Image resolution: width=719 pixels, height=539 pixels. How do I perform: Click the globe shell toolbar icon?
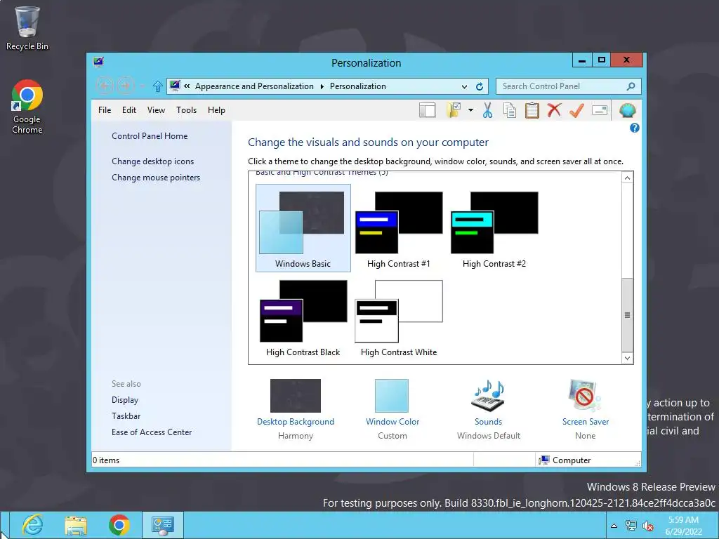[627, 110]
